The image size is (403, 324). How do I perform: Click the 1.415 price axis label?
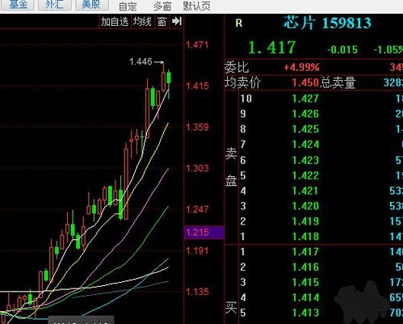tap(197, 86)
